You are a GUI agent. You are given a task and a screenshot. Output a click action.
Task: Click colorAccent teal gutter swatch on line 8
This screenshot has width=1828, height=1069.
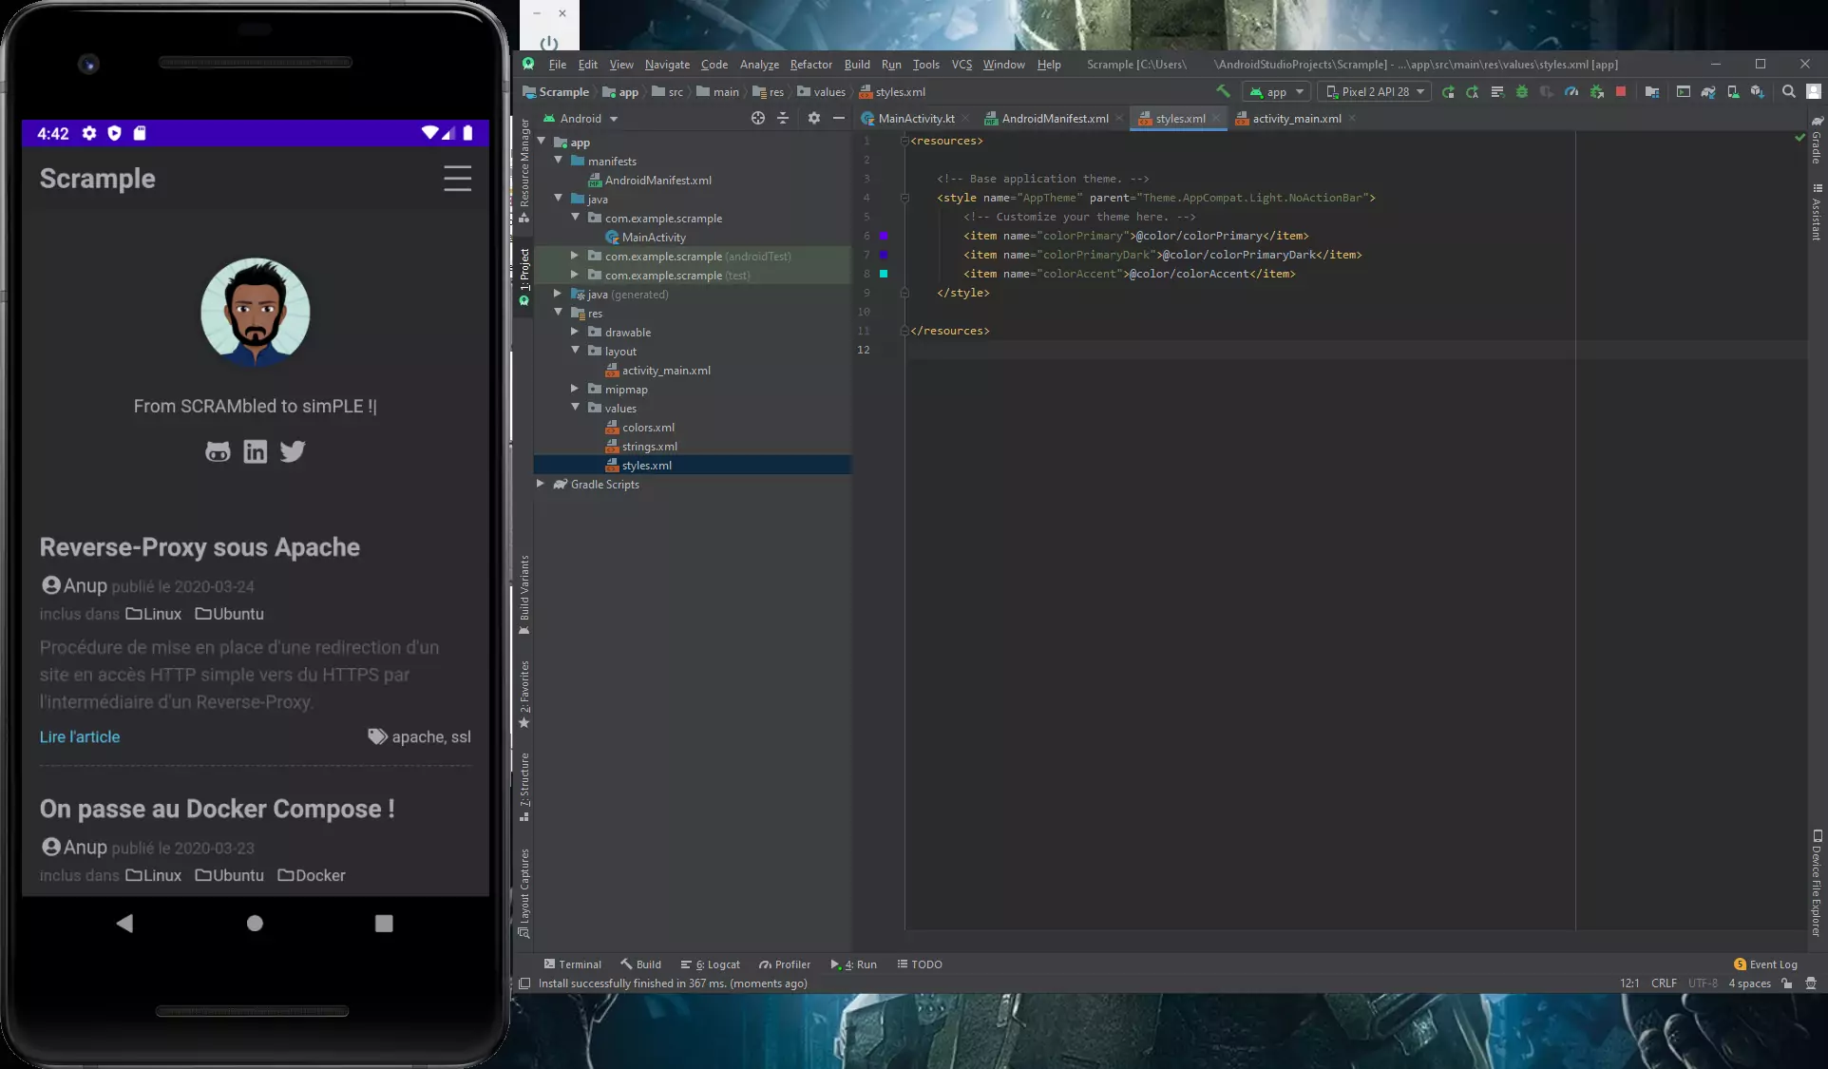[x=884, y=274]
